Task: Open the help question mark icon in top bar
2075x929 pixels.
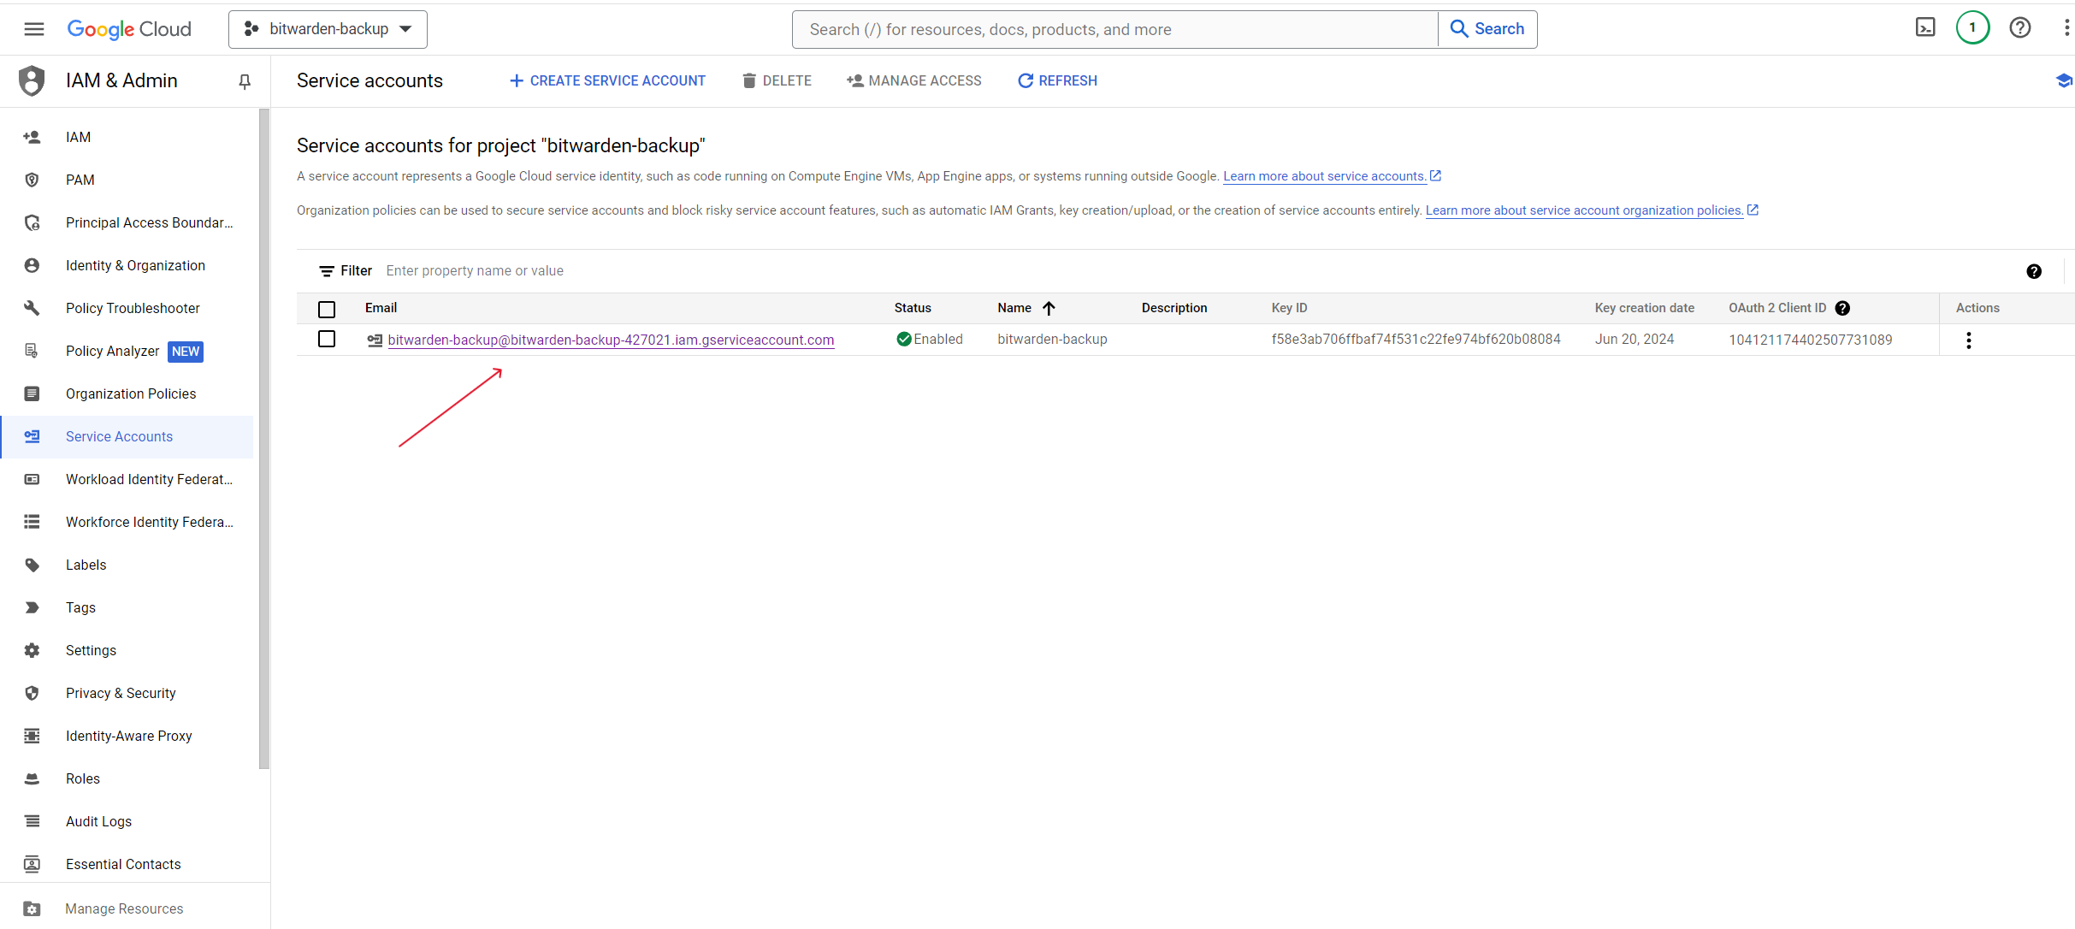Action: (2019, 28)
